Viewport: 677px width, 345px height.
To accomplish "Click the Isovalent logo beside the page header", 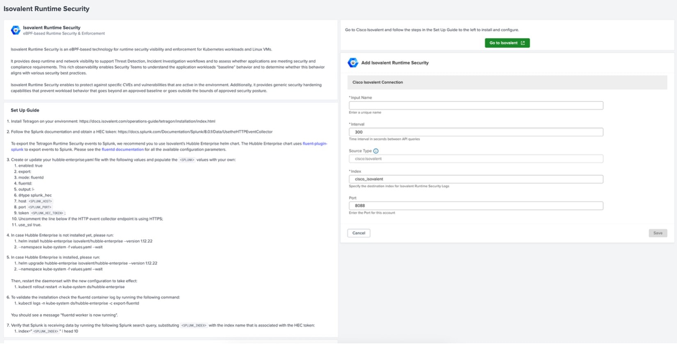I will [16, 30].
